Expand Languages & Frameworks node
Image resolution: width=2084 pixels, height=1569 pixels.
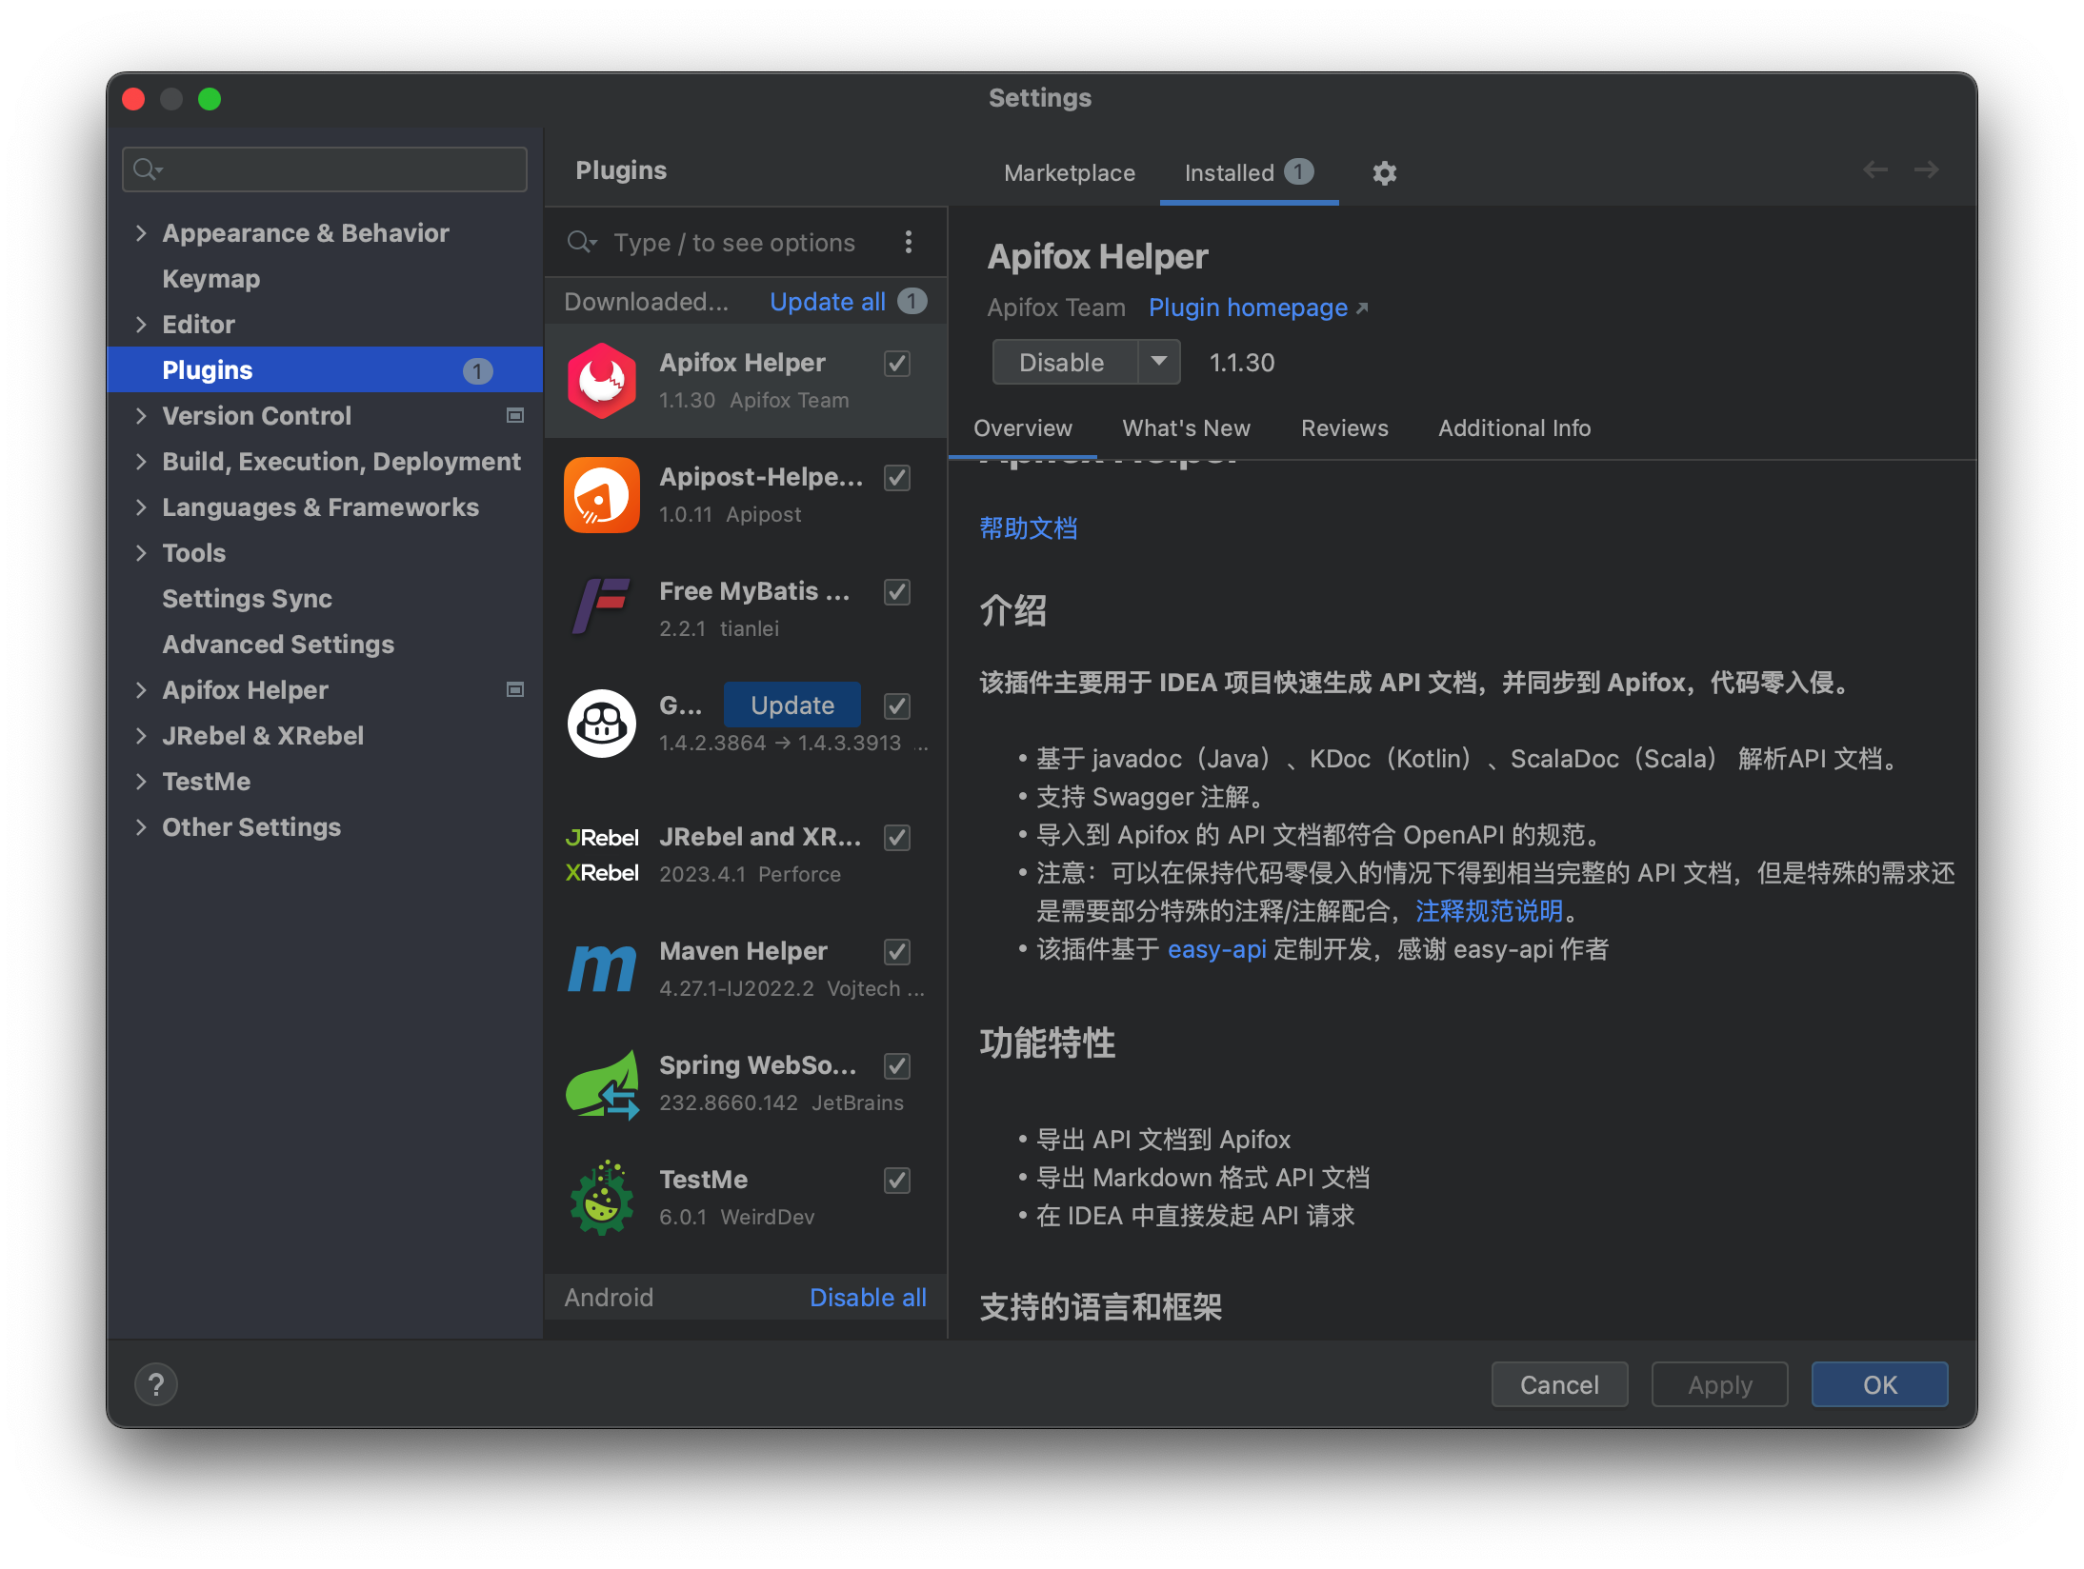point(141,507)
